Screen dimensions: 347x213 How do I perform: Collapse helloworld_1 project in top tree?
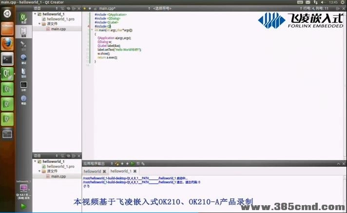click(x=35, y=14)
